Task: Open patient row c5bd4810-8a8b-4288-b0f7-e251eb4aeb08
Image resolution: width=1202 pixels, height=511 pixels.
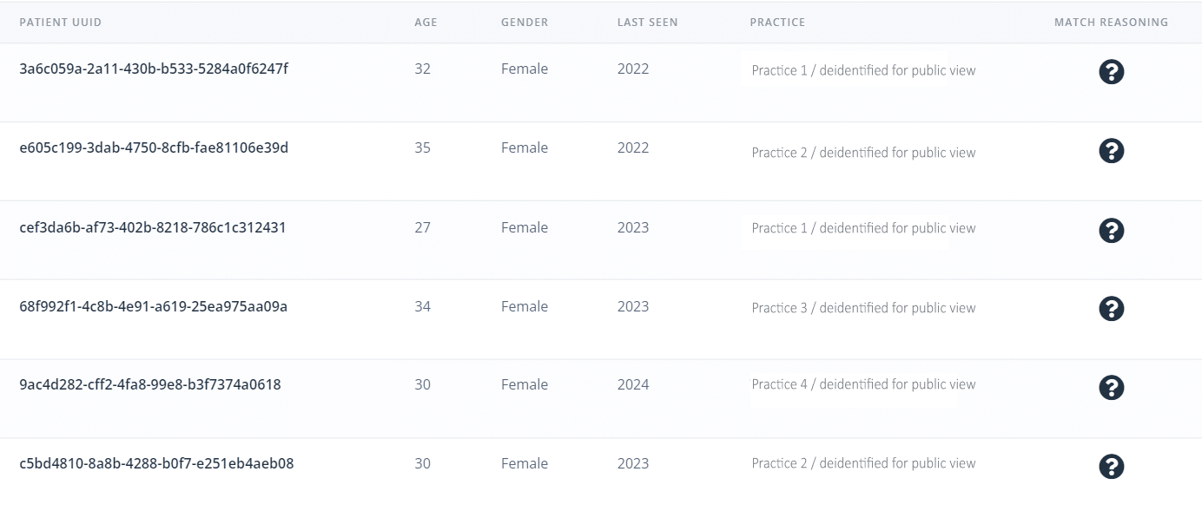Action: [156, 464]
